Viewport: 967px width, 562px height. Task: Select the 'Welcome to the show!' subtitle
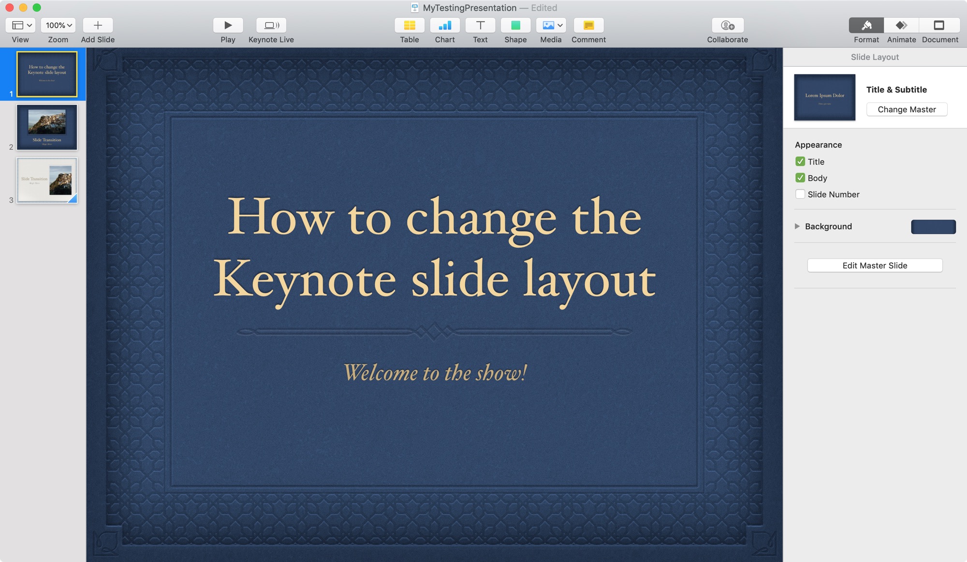click(435, 373)
